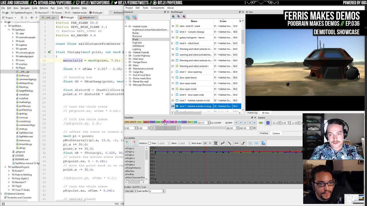Toggle checkbox for 'door open mark' shot
Image resolution: width=367 pixels, height=206 pixels.
177,83
